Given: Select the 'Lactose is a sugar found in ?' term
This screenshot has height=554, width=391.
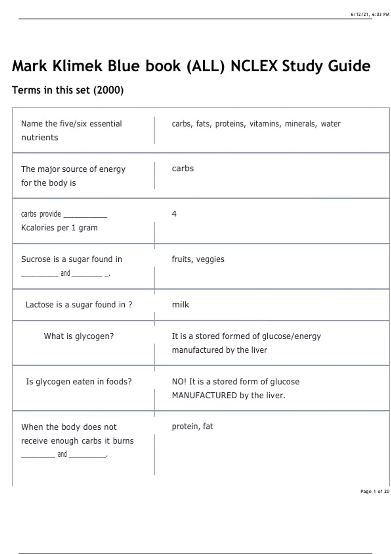Looking at the screenshot, I should (79, 305).
